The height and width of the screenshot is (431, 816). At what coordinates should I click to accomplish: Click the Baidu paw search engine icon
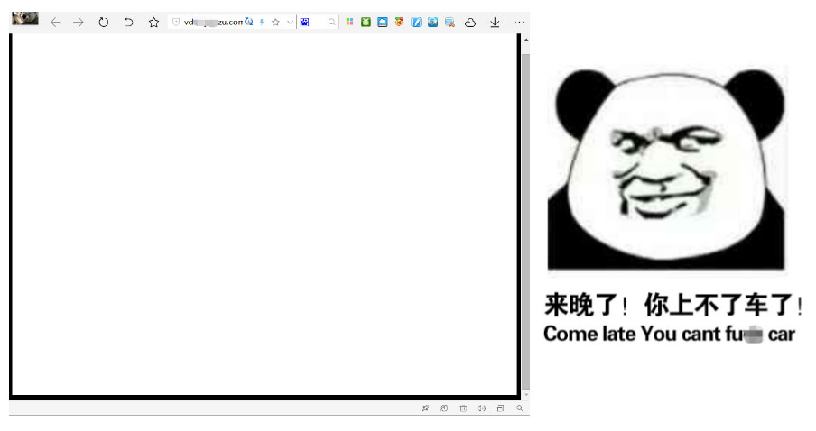pos(304,22)
